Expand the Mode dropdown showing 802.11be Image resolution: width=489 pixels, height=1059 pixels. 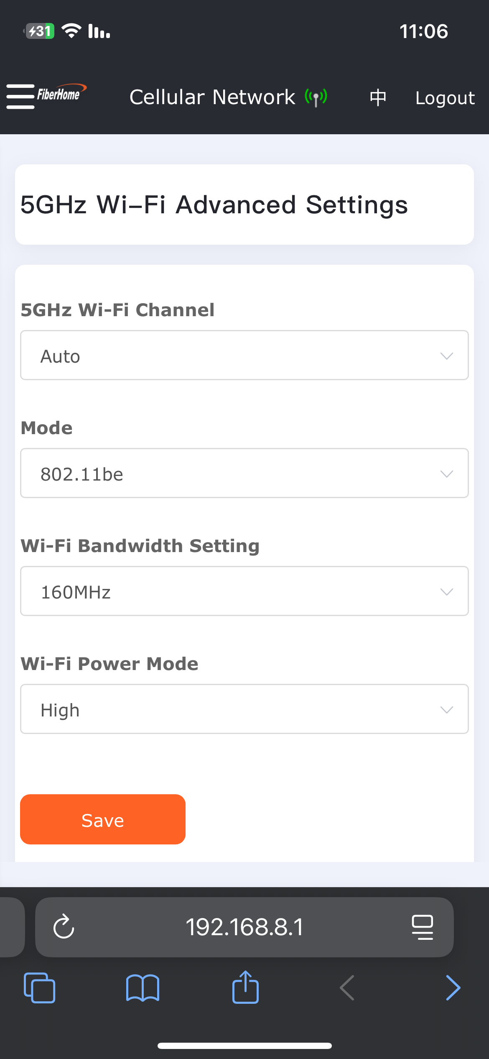point(244,473)
